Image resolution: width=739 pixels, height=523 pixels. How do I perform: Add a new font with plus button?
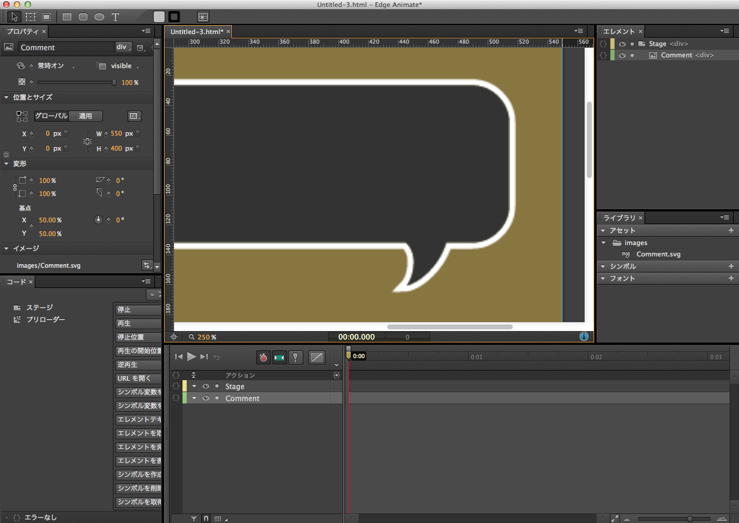(731, 279)
